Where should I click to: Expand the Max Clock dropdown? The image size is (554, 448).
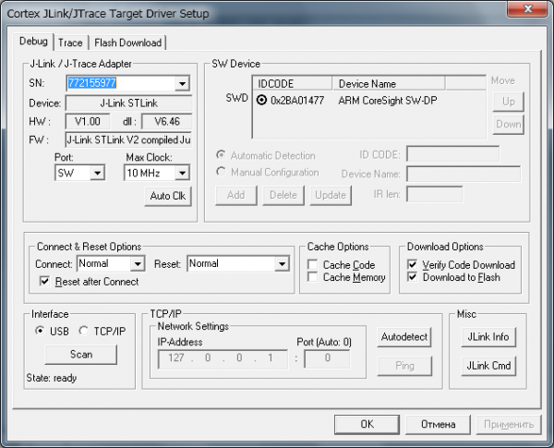click(182, 173)
